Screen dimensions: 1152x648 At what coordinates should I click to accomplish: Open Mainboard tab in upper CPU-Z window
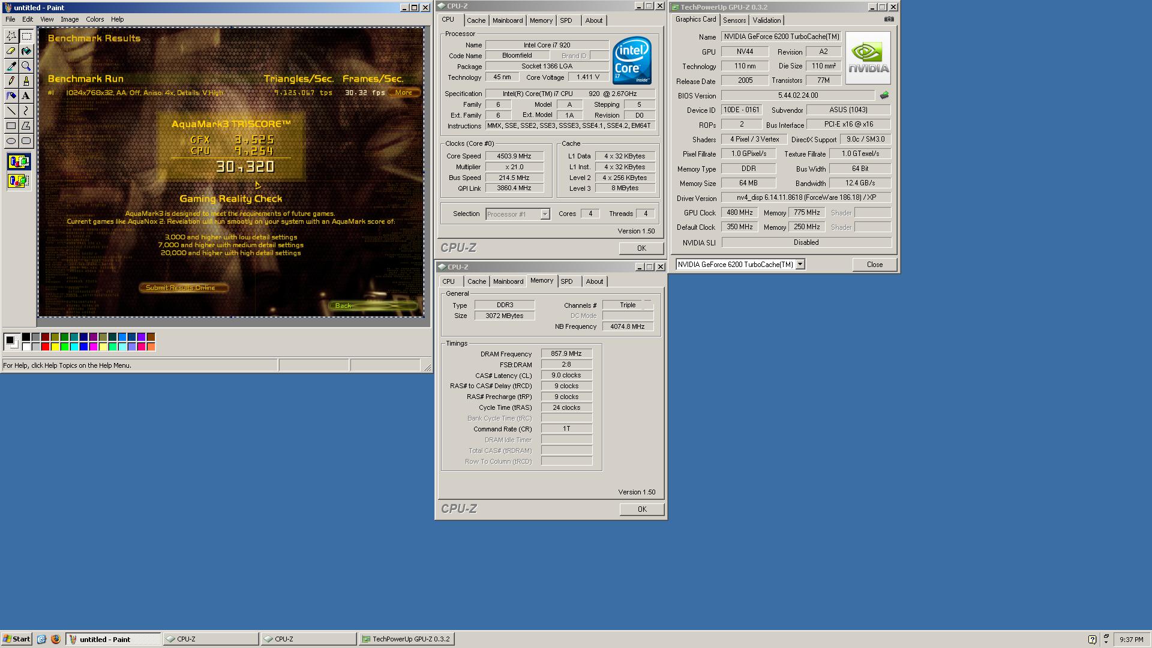pos(508,20)
